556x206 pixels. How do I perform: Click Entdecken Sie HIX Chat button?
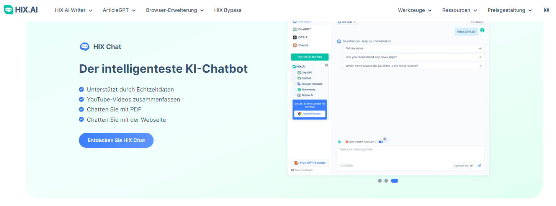click(x=116, y=140)
